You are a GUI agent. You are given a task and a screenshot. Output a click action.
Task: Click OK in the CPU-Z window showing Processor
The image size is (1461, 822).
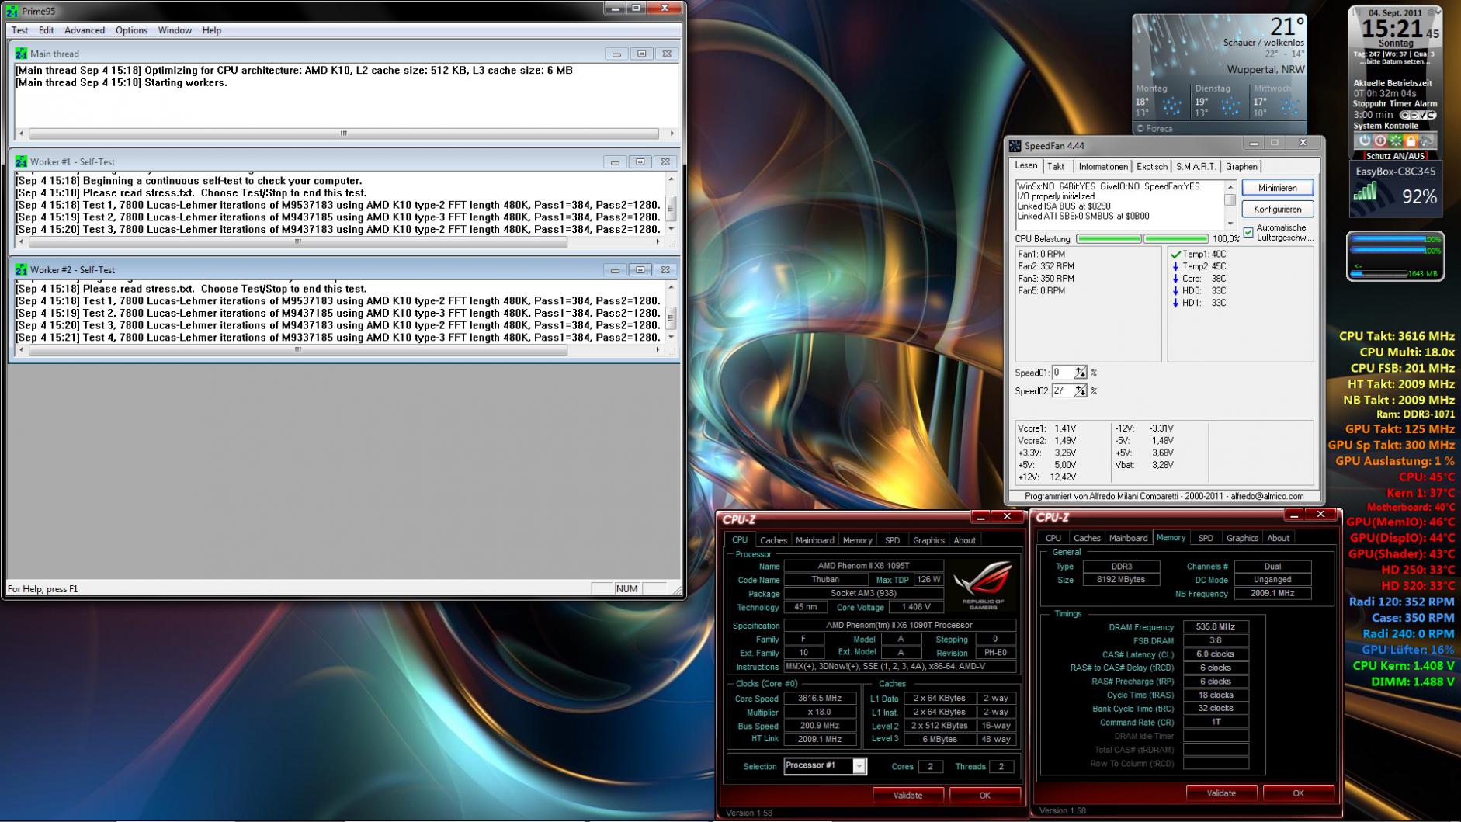984,796
